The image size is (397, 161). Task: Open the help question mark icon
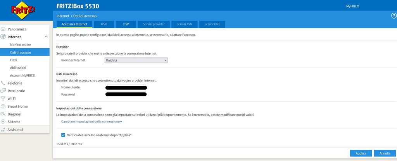394,16
